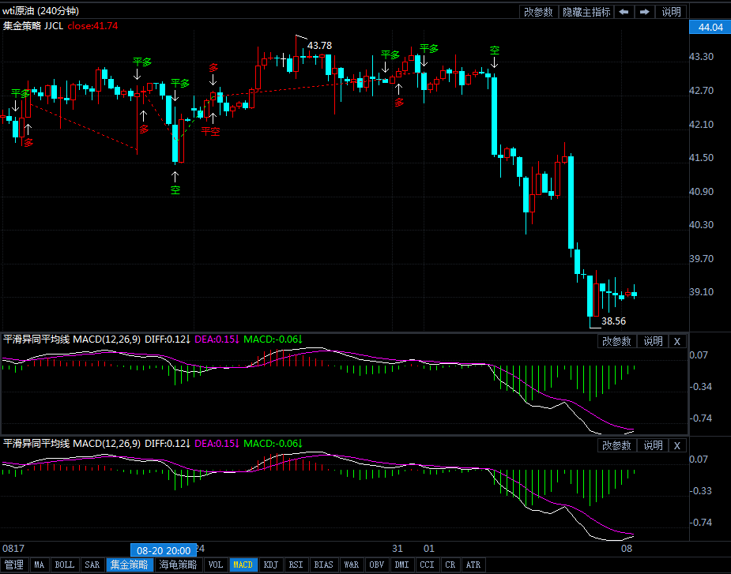Switch to the KDJ indicator tab
This screenshot has width=731, height=574.
(271, 565)
